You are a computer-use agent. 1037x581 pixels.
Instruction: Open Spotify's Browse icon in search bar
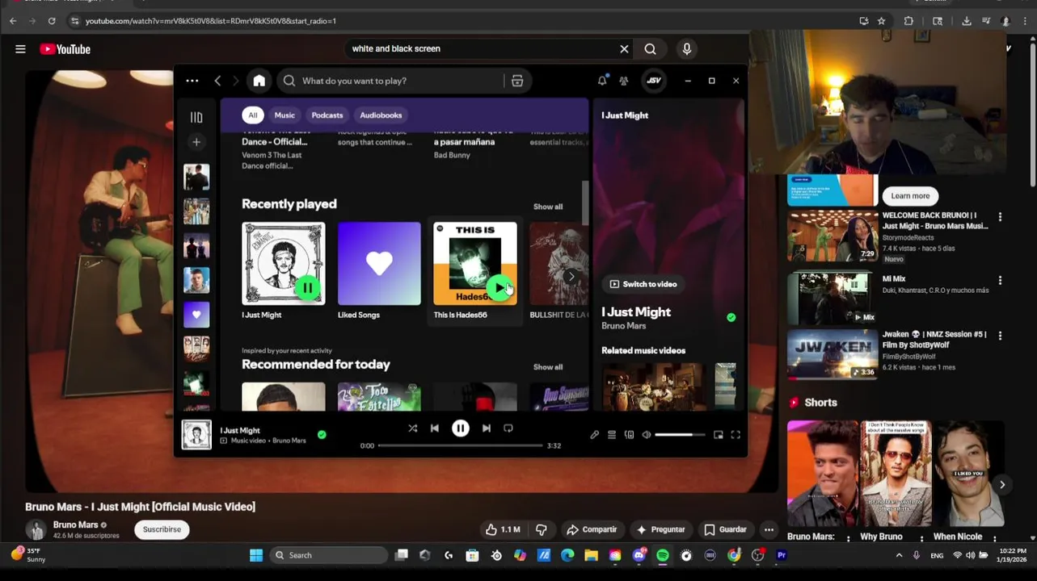tap(517, 81)
